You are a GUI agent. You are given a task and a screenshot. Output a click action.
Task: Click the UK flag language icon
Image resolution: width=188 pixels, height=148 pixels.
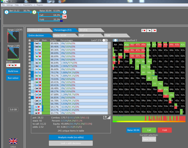point(13,141)
